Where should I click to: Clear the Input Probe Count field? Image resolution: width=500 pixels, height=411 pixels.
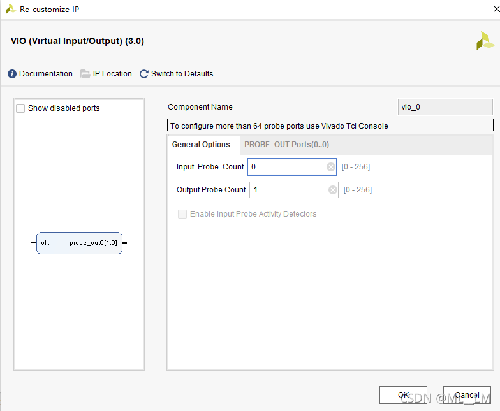330,167
